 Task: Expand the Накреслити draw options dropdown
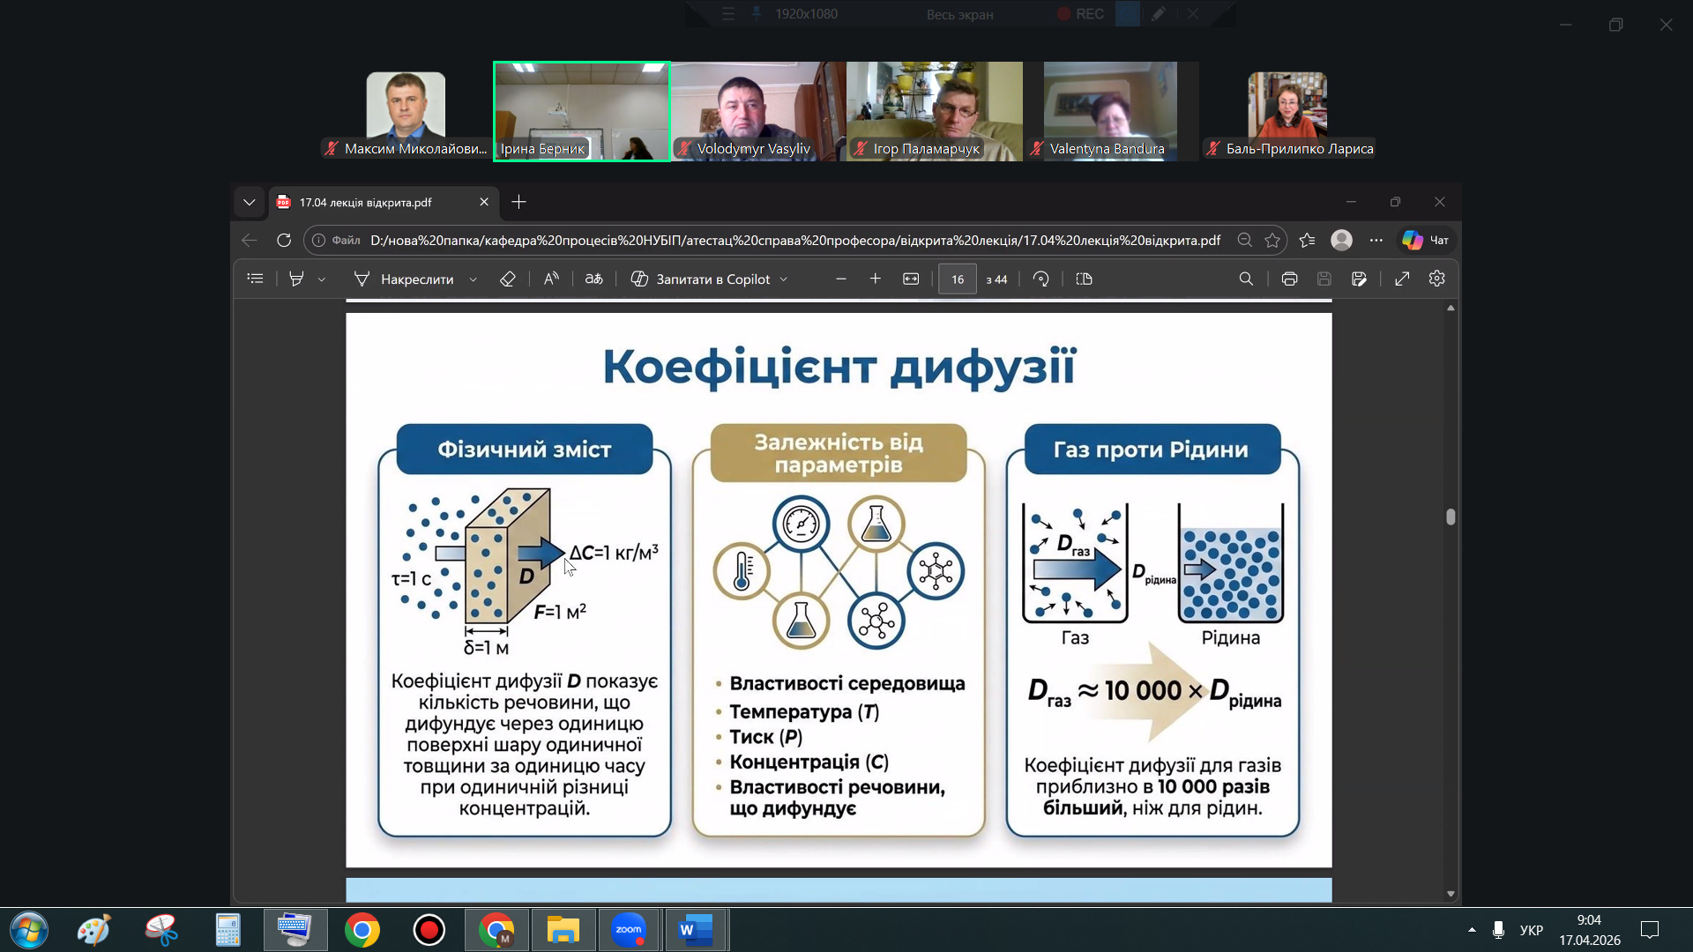point(474,279)
